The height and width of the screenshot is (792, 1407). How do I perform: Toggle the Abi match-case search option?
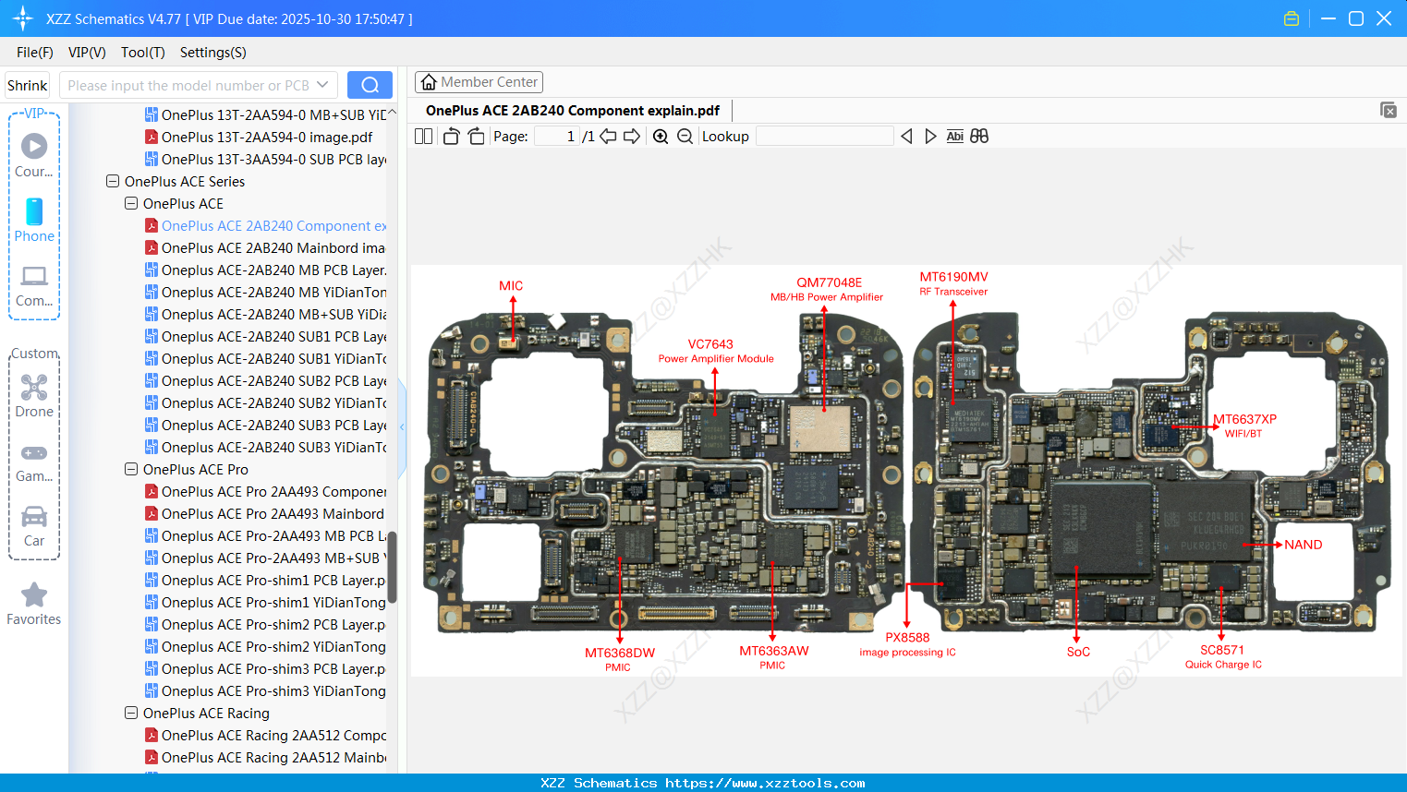(954, 136)
